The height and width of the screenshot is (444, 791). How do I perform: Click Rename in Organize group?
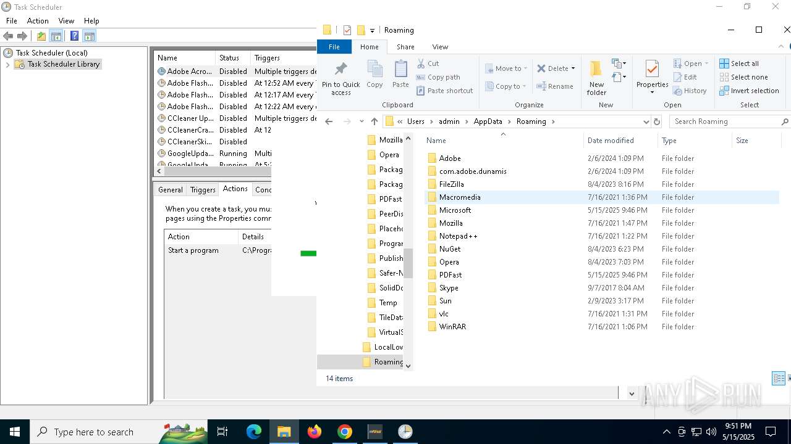click(x=555, y=86)
